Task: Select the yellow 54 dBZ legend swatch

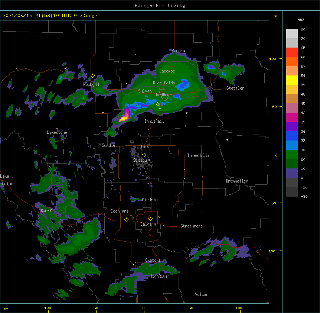Action: coord(292,80)
